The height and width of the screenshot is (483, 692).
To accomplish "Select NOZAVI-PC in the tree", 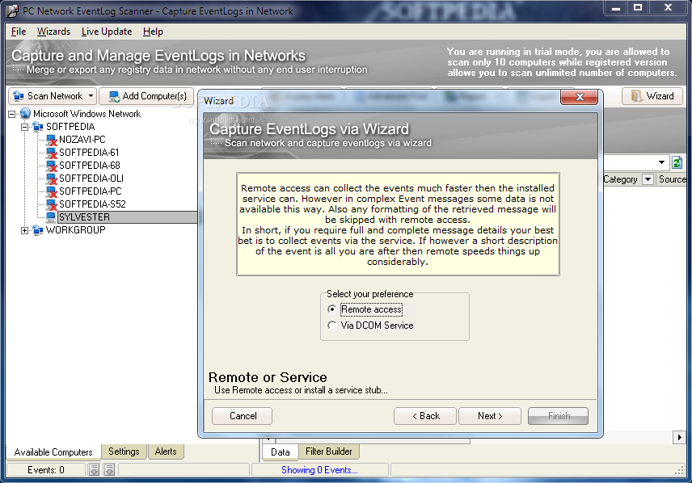I will [x=82, y=140].
